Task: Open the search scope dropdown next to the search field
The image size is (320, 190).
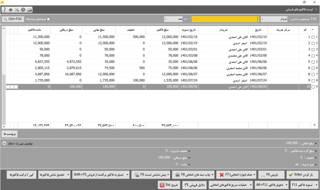Action: click(173, 19)
